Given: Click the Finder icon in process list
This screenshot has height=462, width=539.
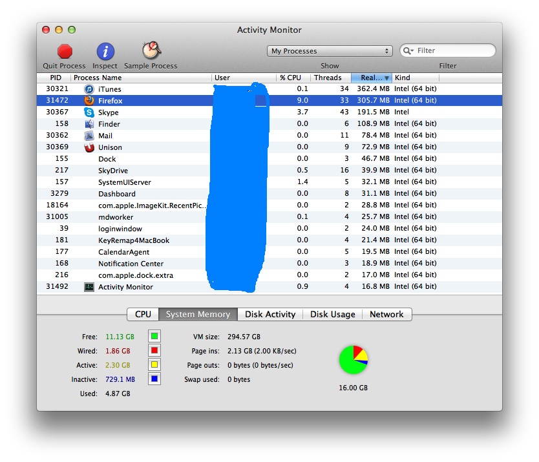Looking at the screenshot, I should point(89,124).
